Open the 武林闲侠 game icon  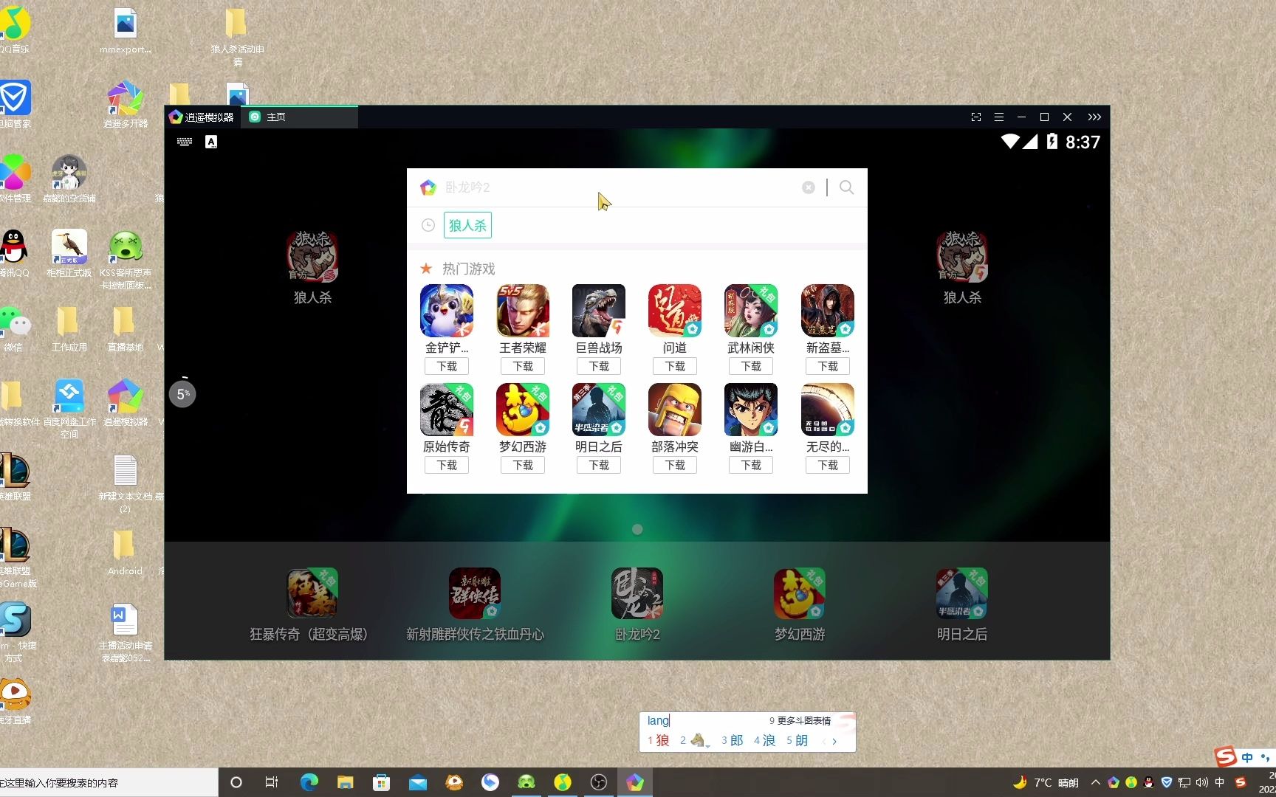pyautogui.click(x=751, y=311)
